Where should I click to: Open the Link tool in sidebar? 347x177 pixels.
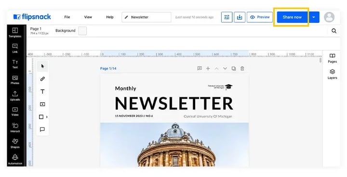15,48
